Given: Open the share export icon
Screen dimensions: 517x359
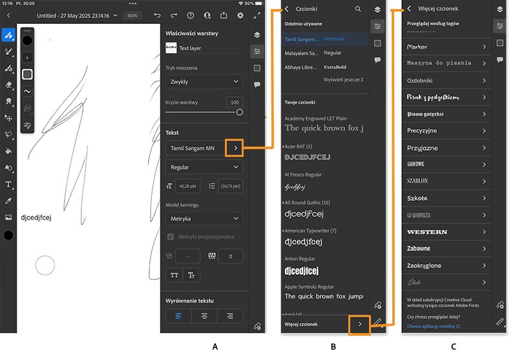Looking at the screenshot, I should [x=224, y=15].
